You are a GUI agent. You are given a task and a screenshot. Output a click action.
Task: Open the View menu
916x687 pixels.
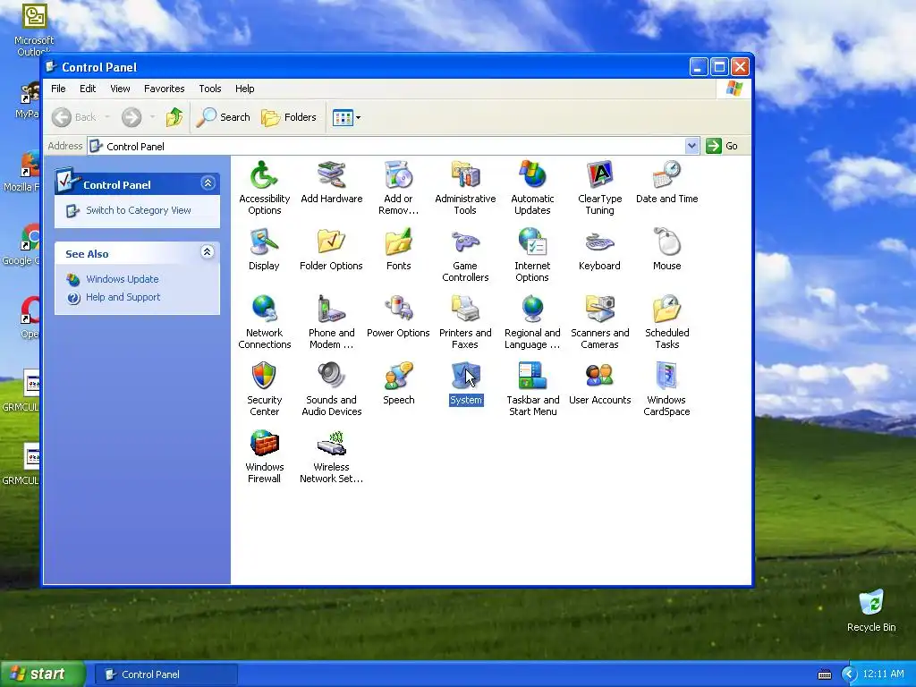121,89
